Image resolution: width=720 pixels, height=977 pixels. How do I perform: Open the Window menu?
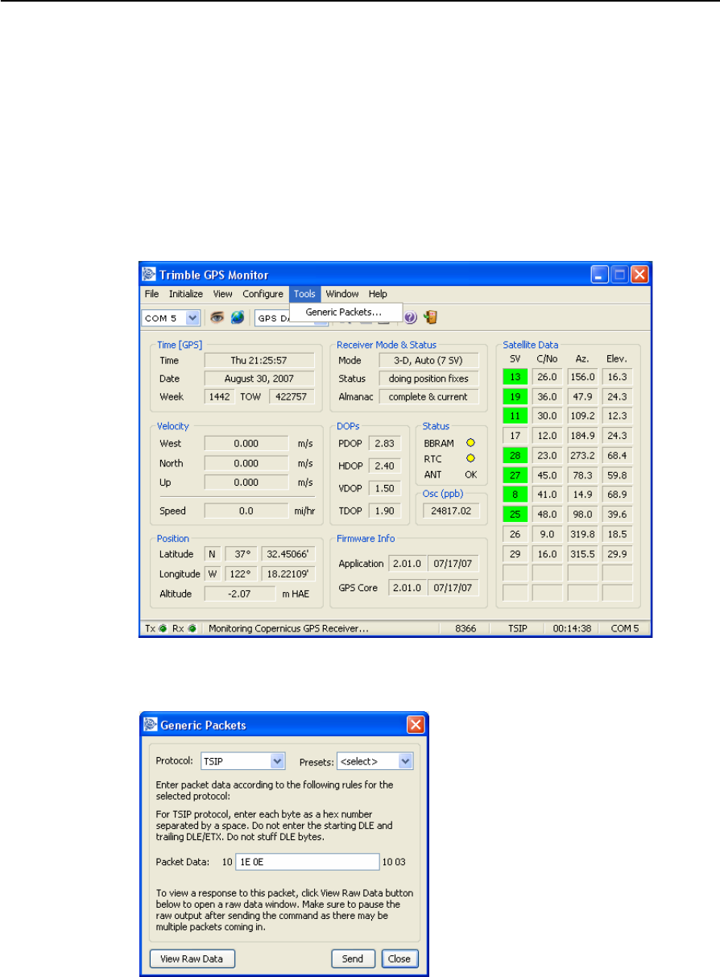(x=342, y=294)
